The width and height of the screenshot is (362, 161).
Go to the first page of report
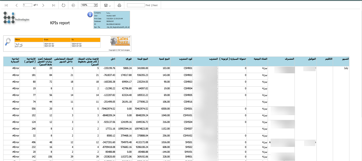[6, 5]
